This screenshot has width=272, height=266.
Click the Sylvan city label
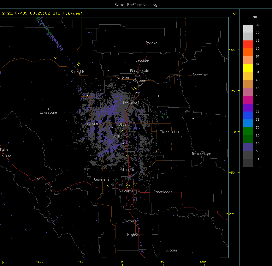[123, 77]
